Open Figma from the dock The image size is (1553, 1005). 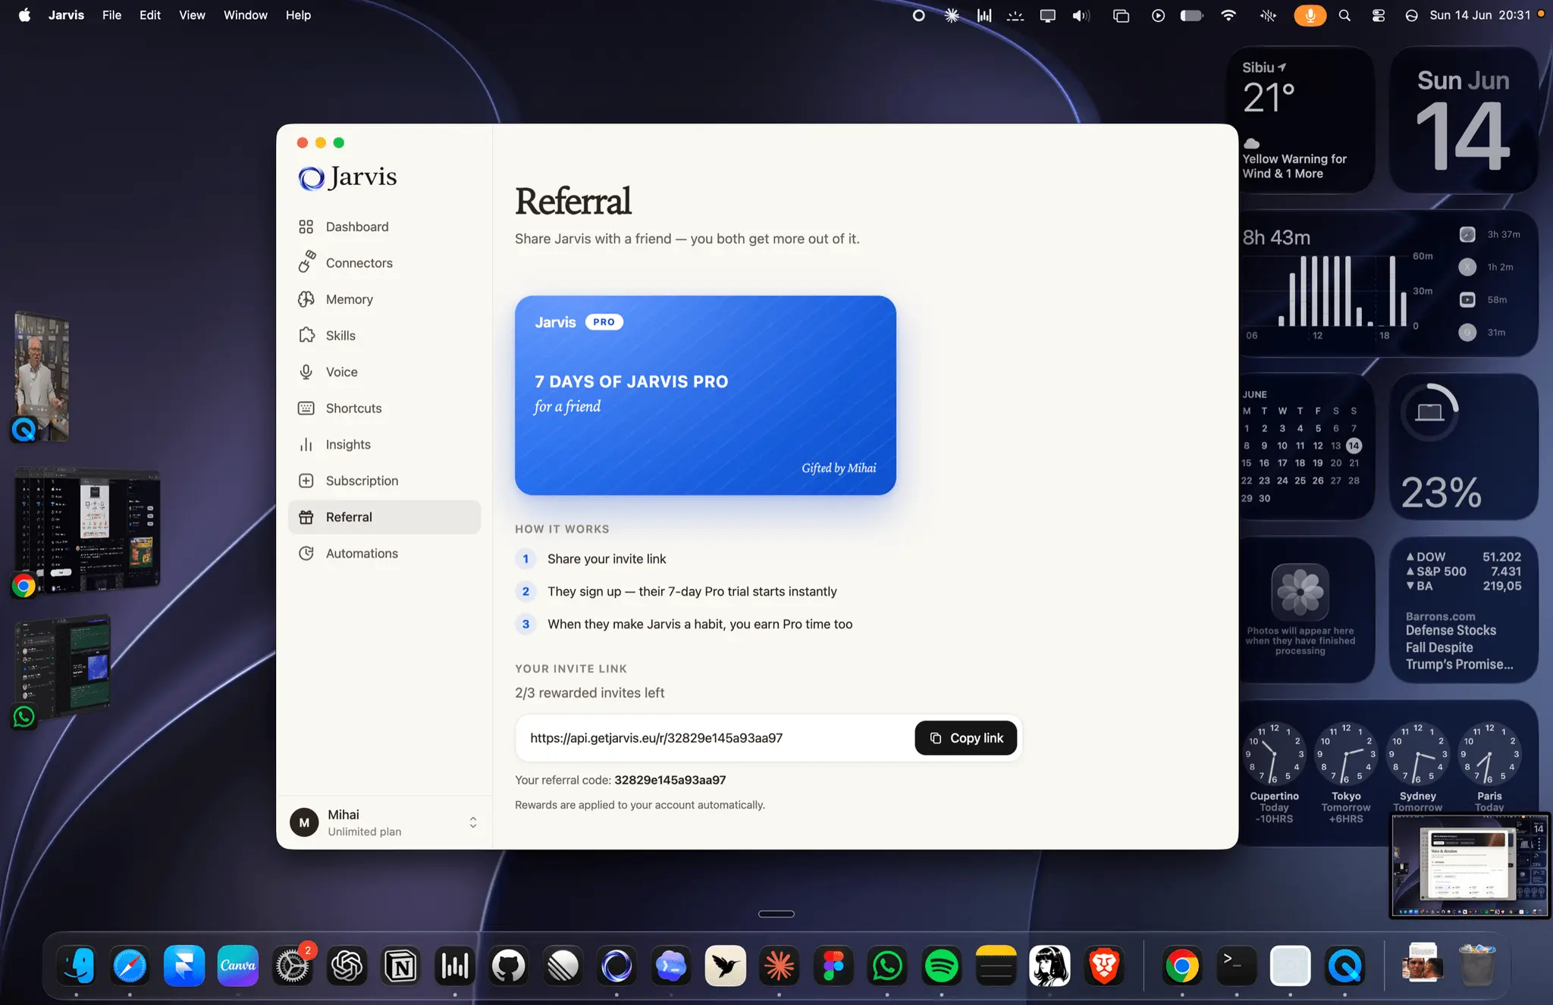pyautogui.click(x=833, y=966)
